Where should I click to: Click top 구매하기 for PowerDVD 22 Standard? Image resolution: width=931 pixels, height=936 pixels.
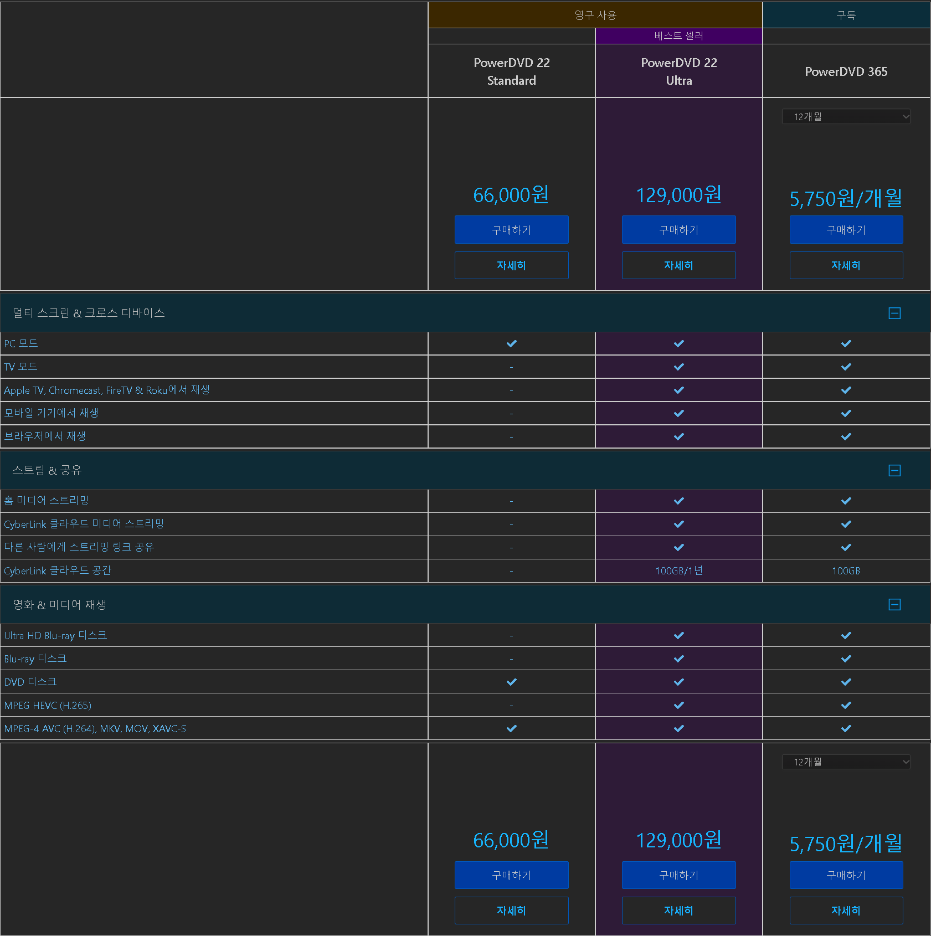[511, 229]
